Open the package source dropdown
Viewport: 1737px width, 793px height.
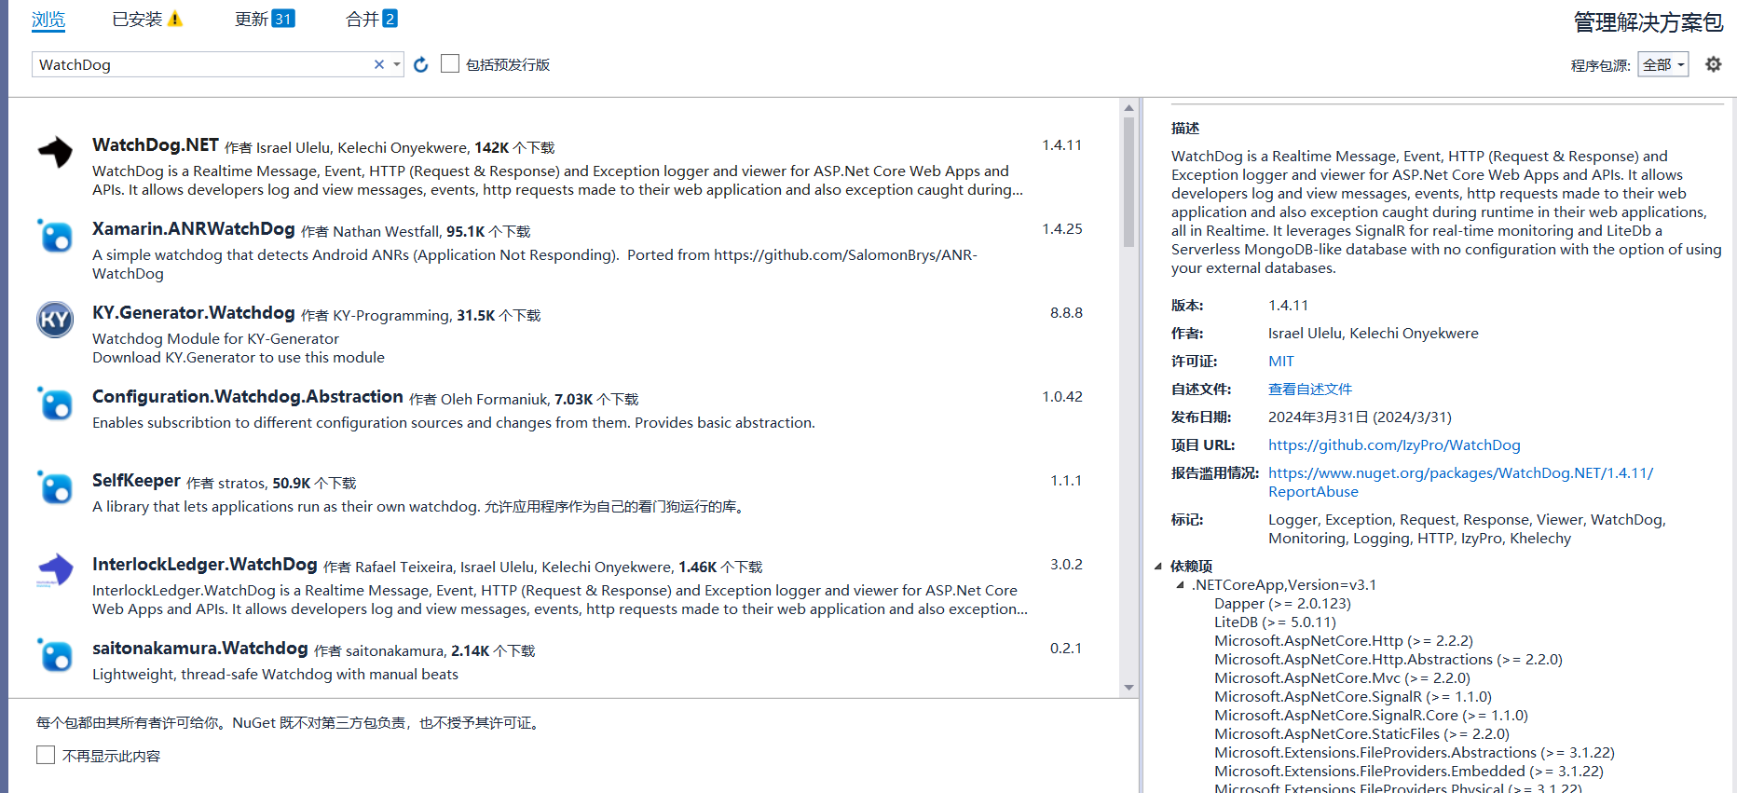point(1663,64)
